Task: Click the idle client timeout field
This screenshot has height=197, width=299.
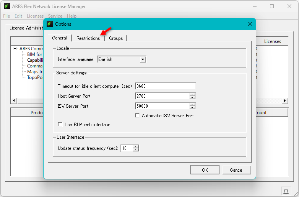Action: click(x=165, y=86)
